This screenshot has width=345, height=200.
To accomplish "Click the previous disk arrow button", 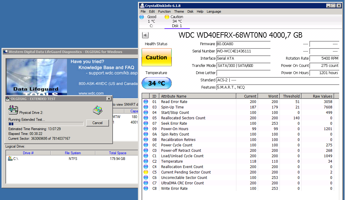I will coord(145,35).
